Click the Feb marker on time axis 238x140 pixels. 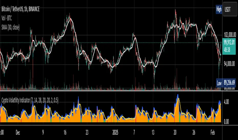click(x=213, y=133)
